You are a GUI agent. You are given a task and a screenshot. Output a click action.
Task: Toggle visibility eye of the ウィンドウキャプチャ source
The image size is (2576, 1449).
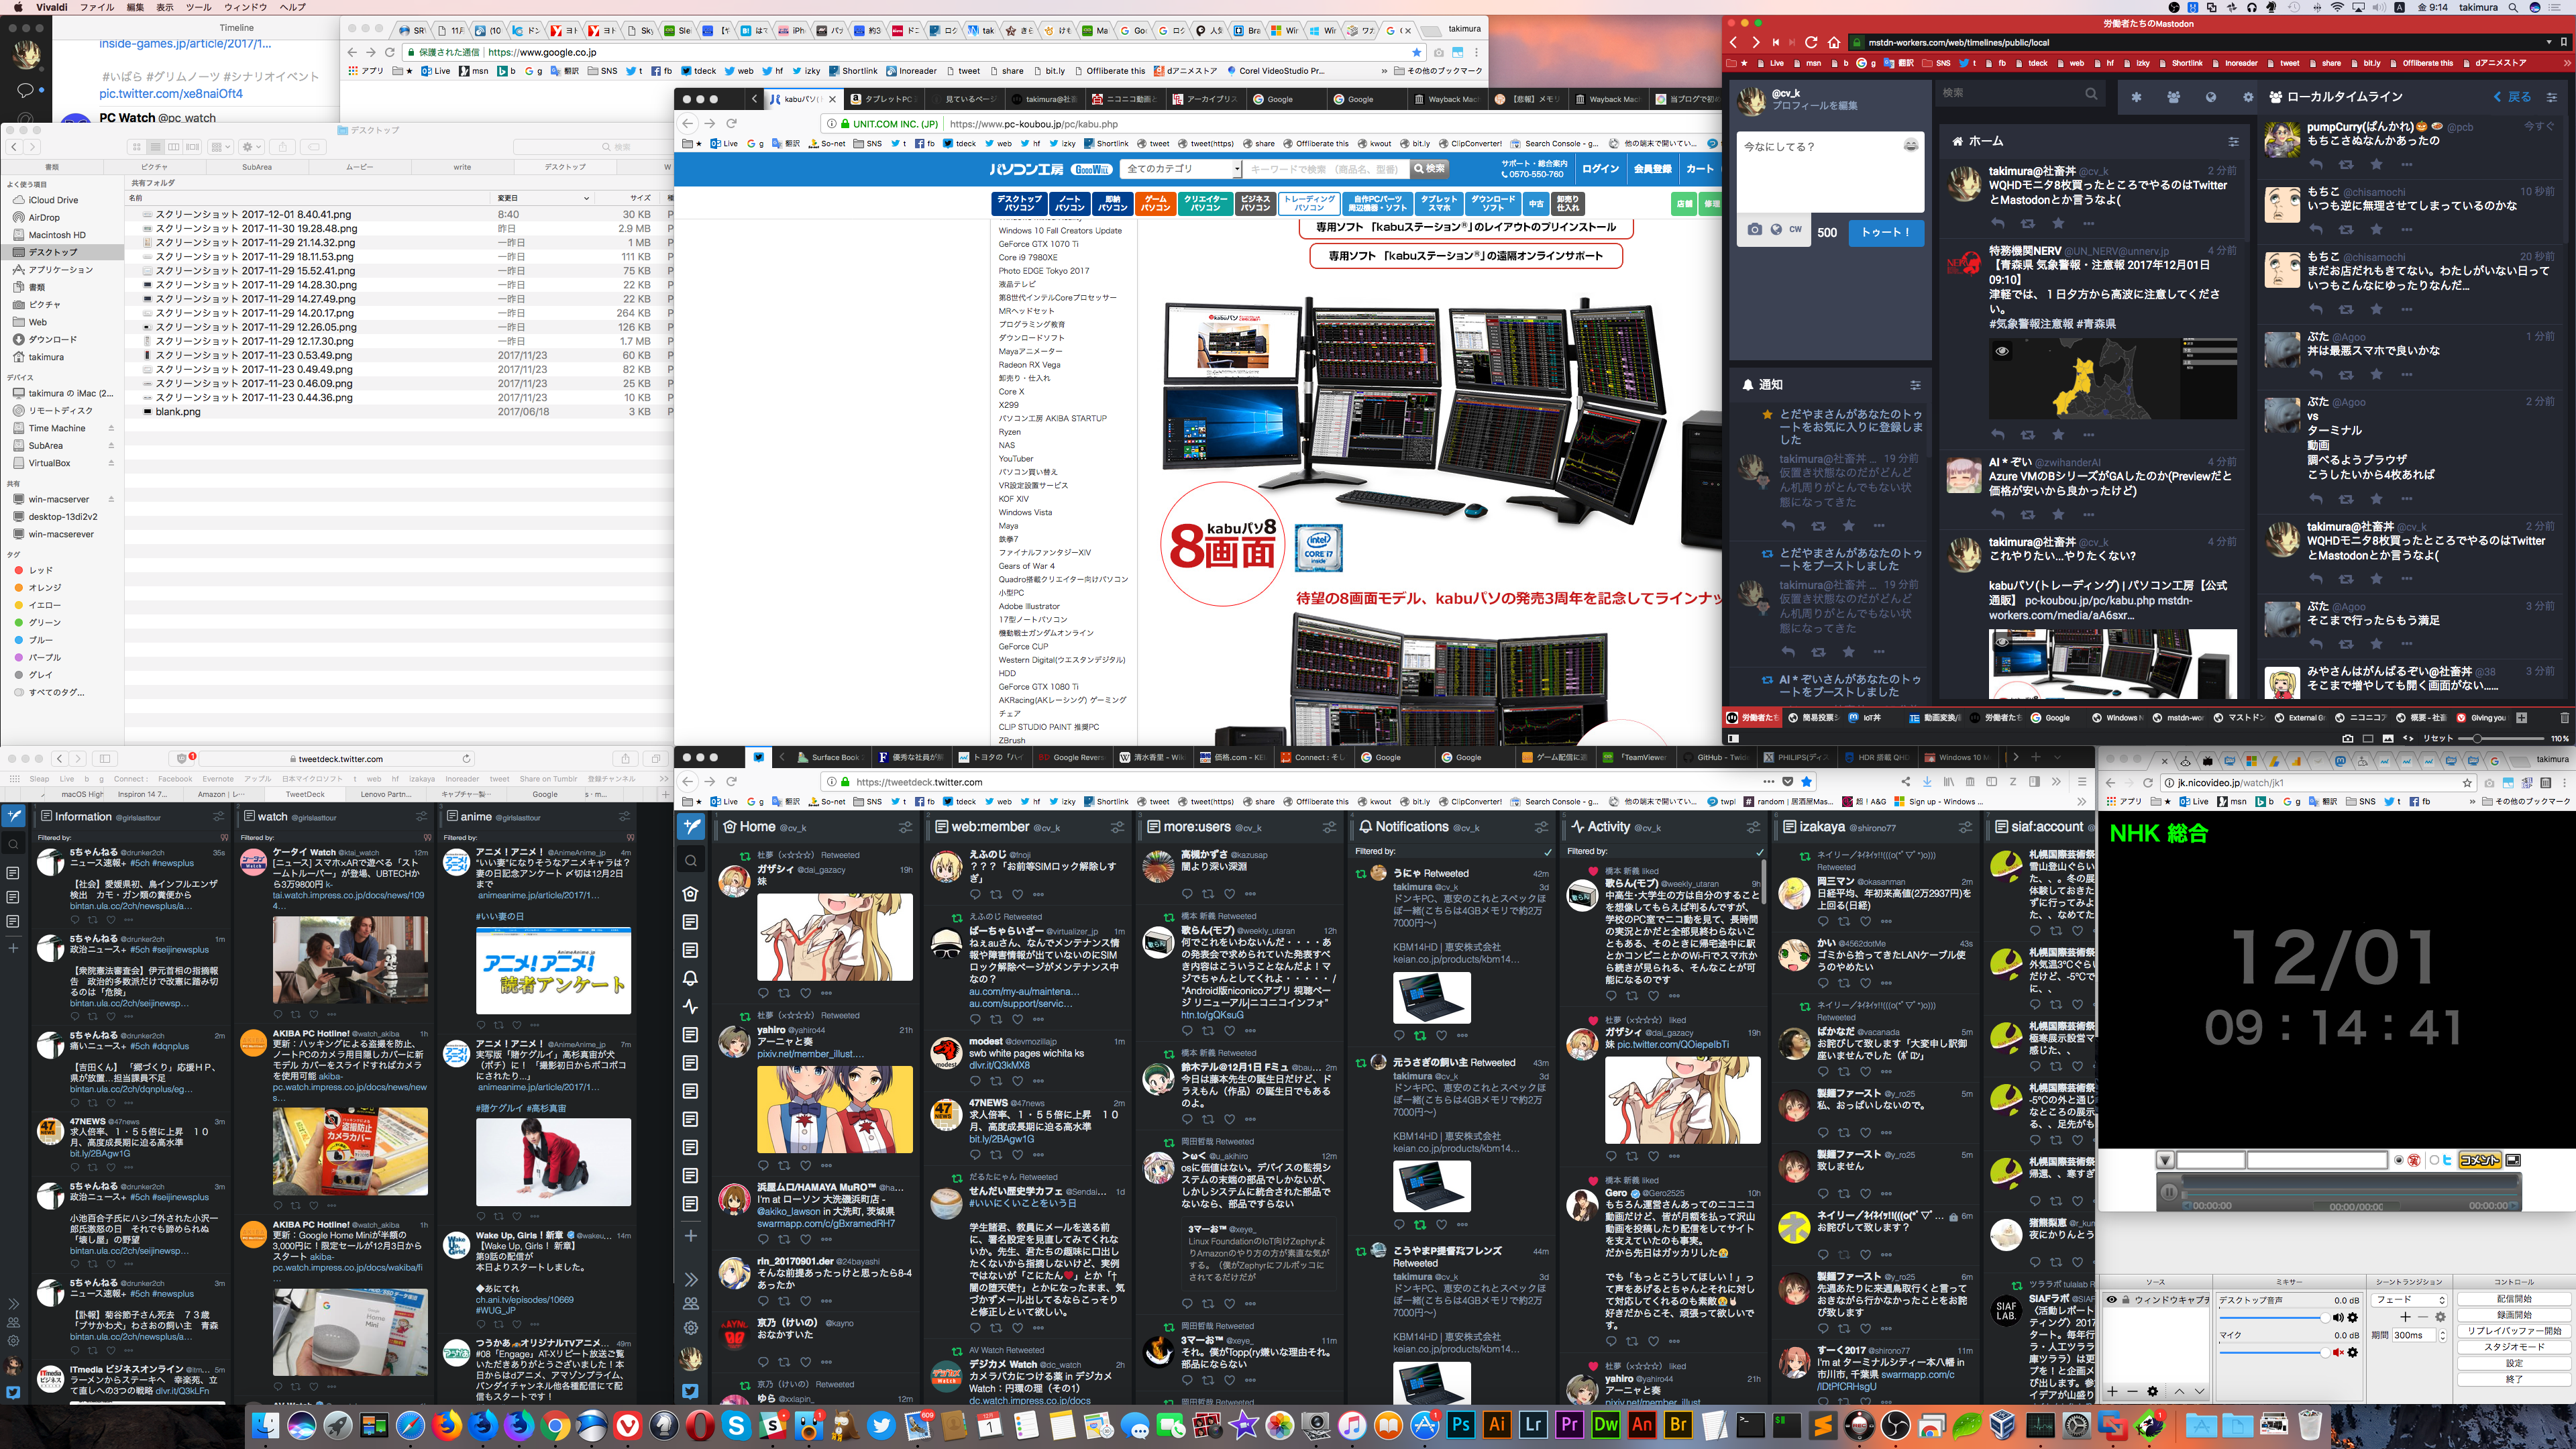point(2111,1300)
